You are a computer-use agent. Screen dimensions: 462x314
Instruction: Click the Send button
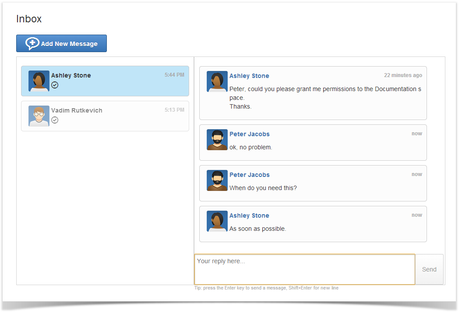(x=429, y=269)
